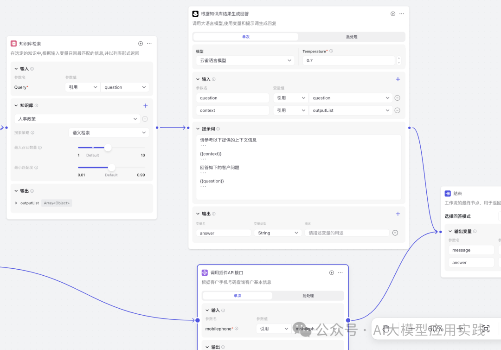Select 单次 tab in plugin API node

pos(238,296)
